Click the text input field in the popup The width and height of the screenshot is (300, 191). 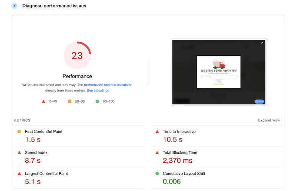[219, 77]
